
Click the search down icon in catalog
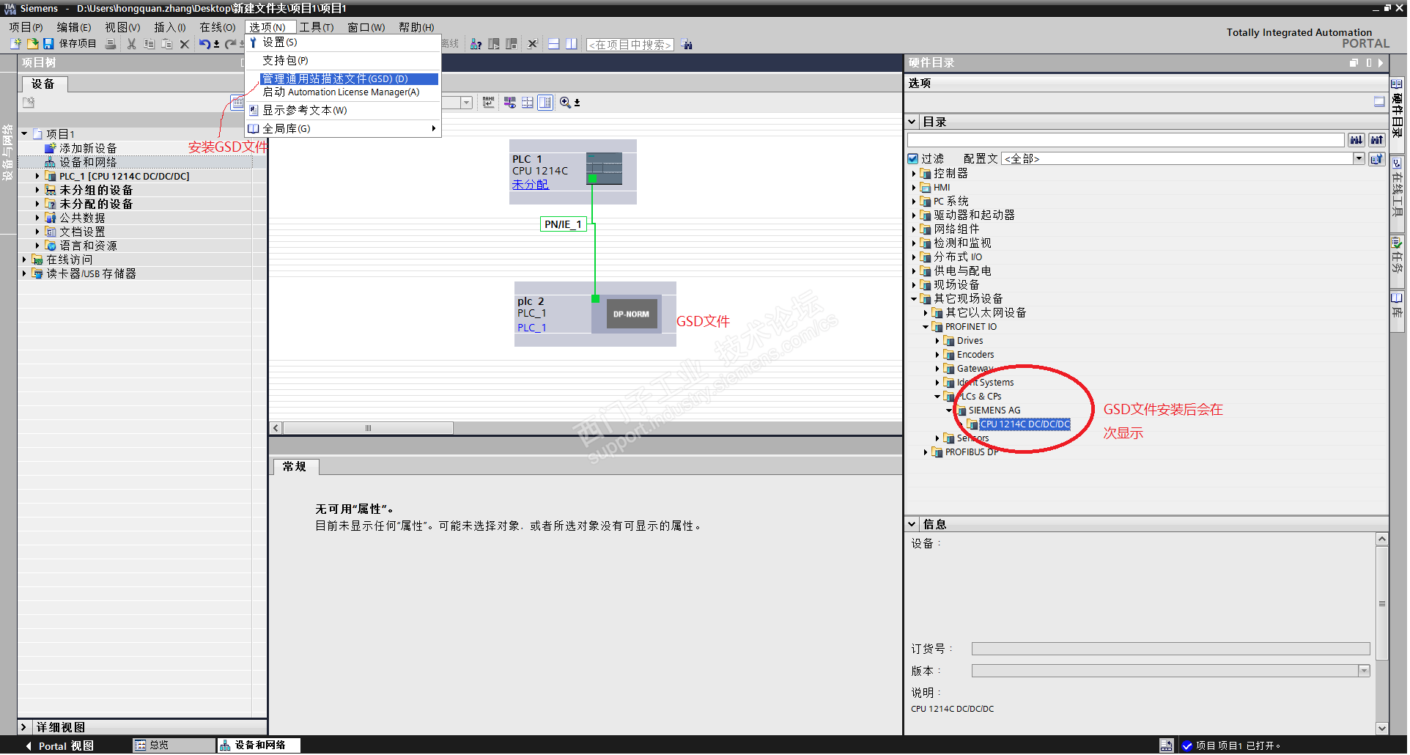click(1357, 140)
